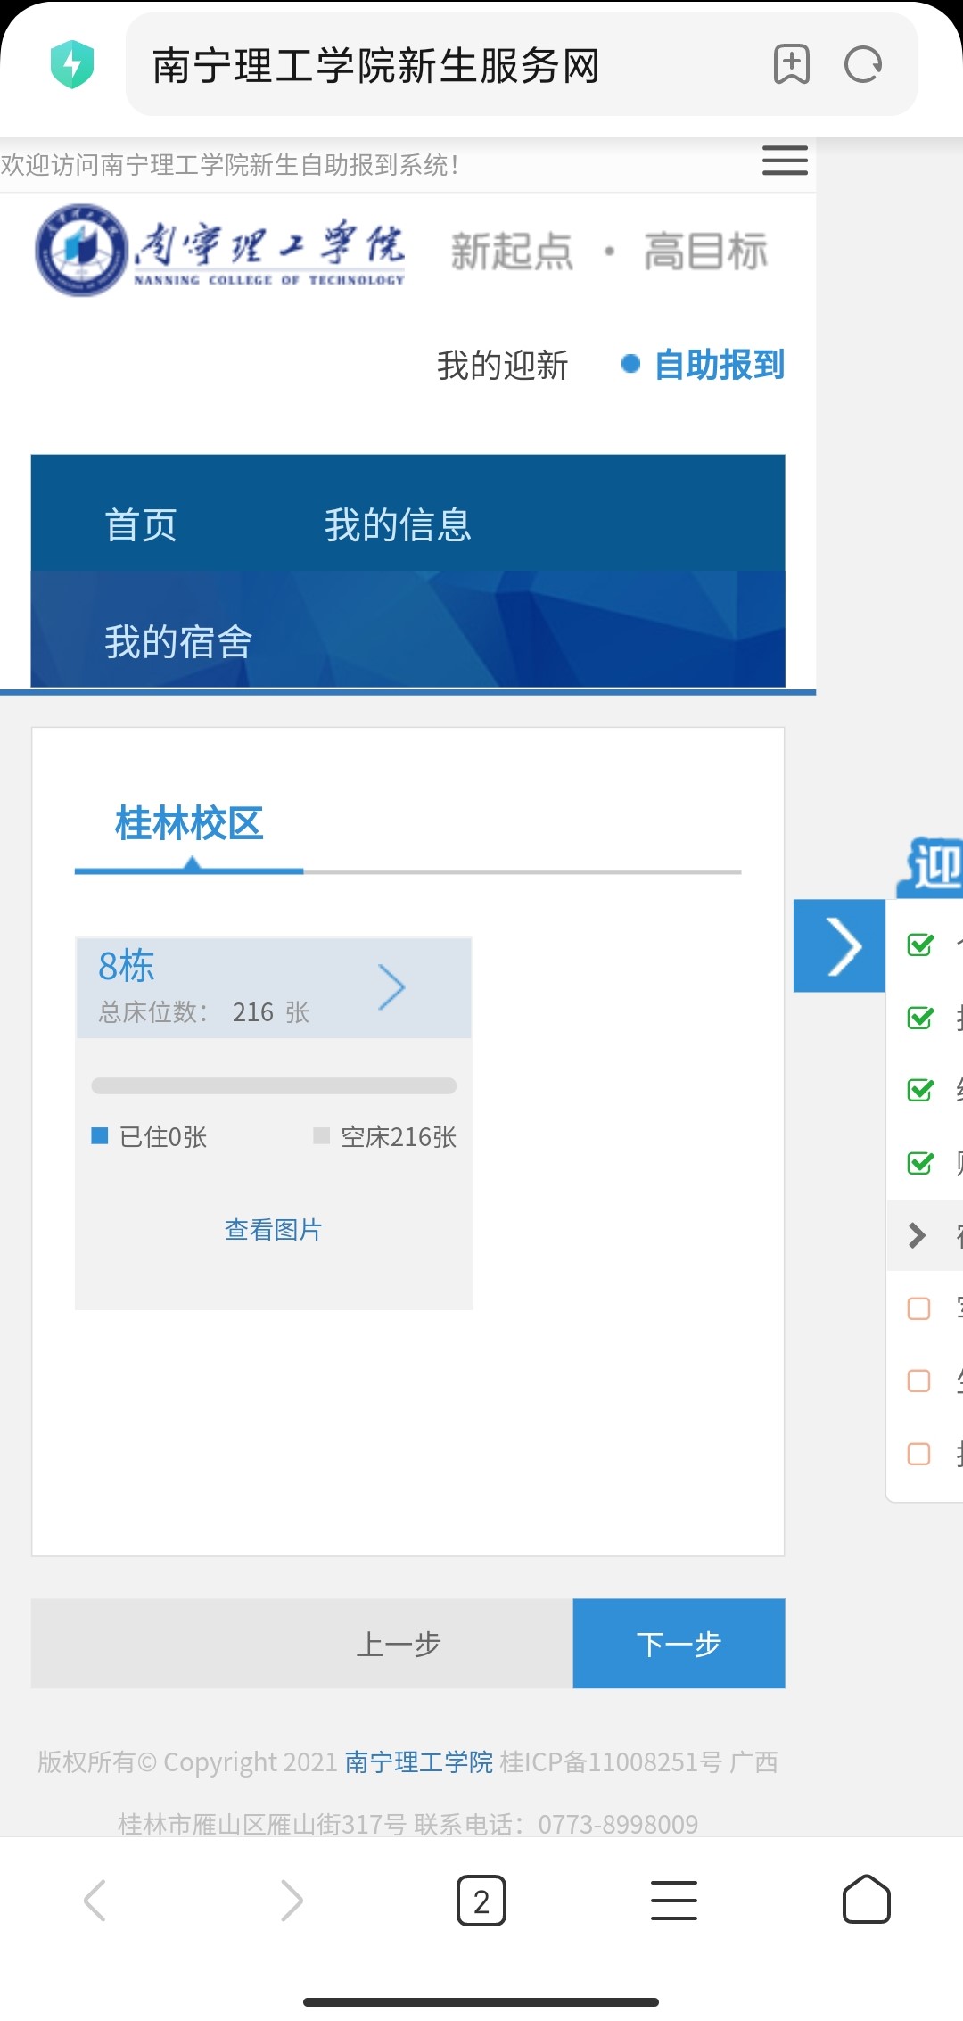Toggle third green checked step in side panel
The width and height of the screenshot is (963, 2021).
(x=920, y=1089)
